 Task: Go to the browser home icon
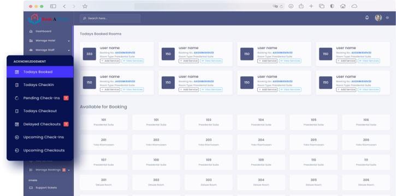point(342,7)
